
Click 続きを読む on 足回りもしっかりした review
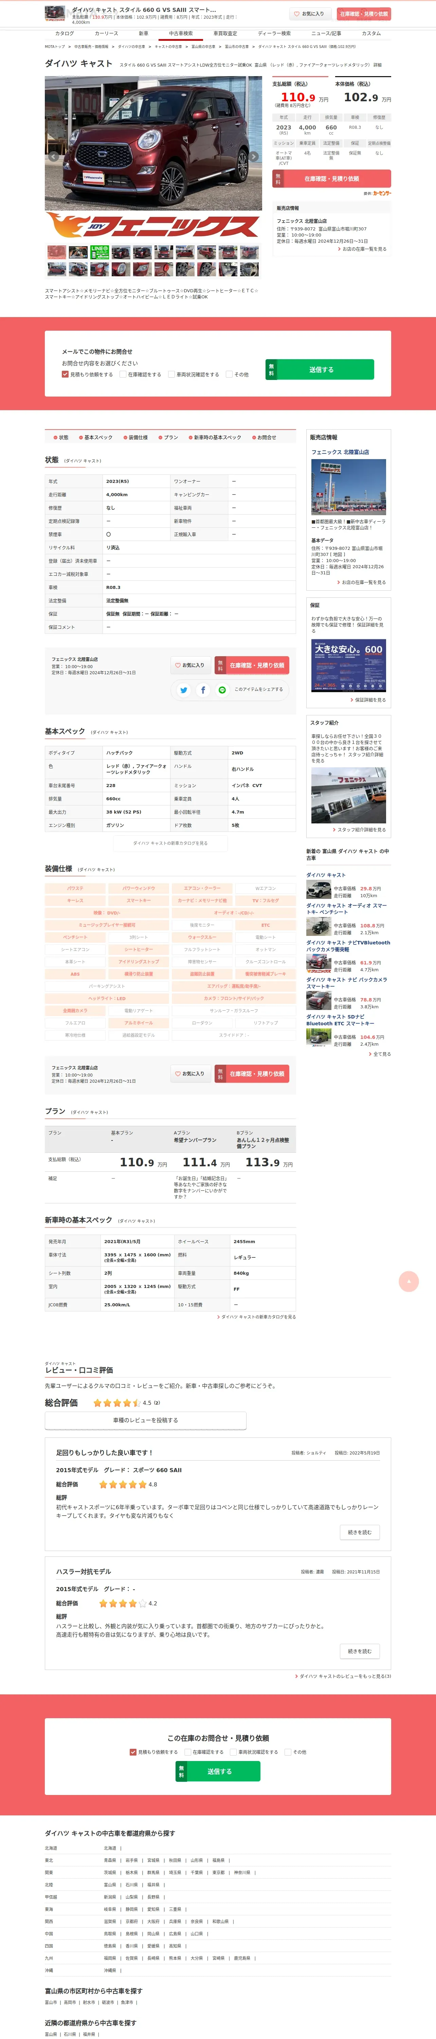click(360, 1532)
